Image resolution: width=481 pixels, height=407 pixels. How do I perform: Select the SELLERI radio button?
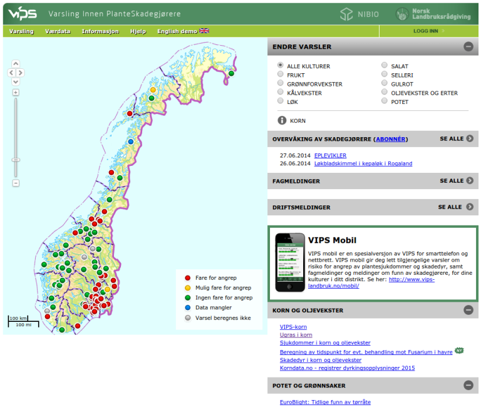[x=384, y=74]
